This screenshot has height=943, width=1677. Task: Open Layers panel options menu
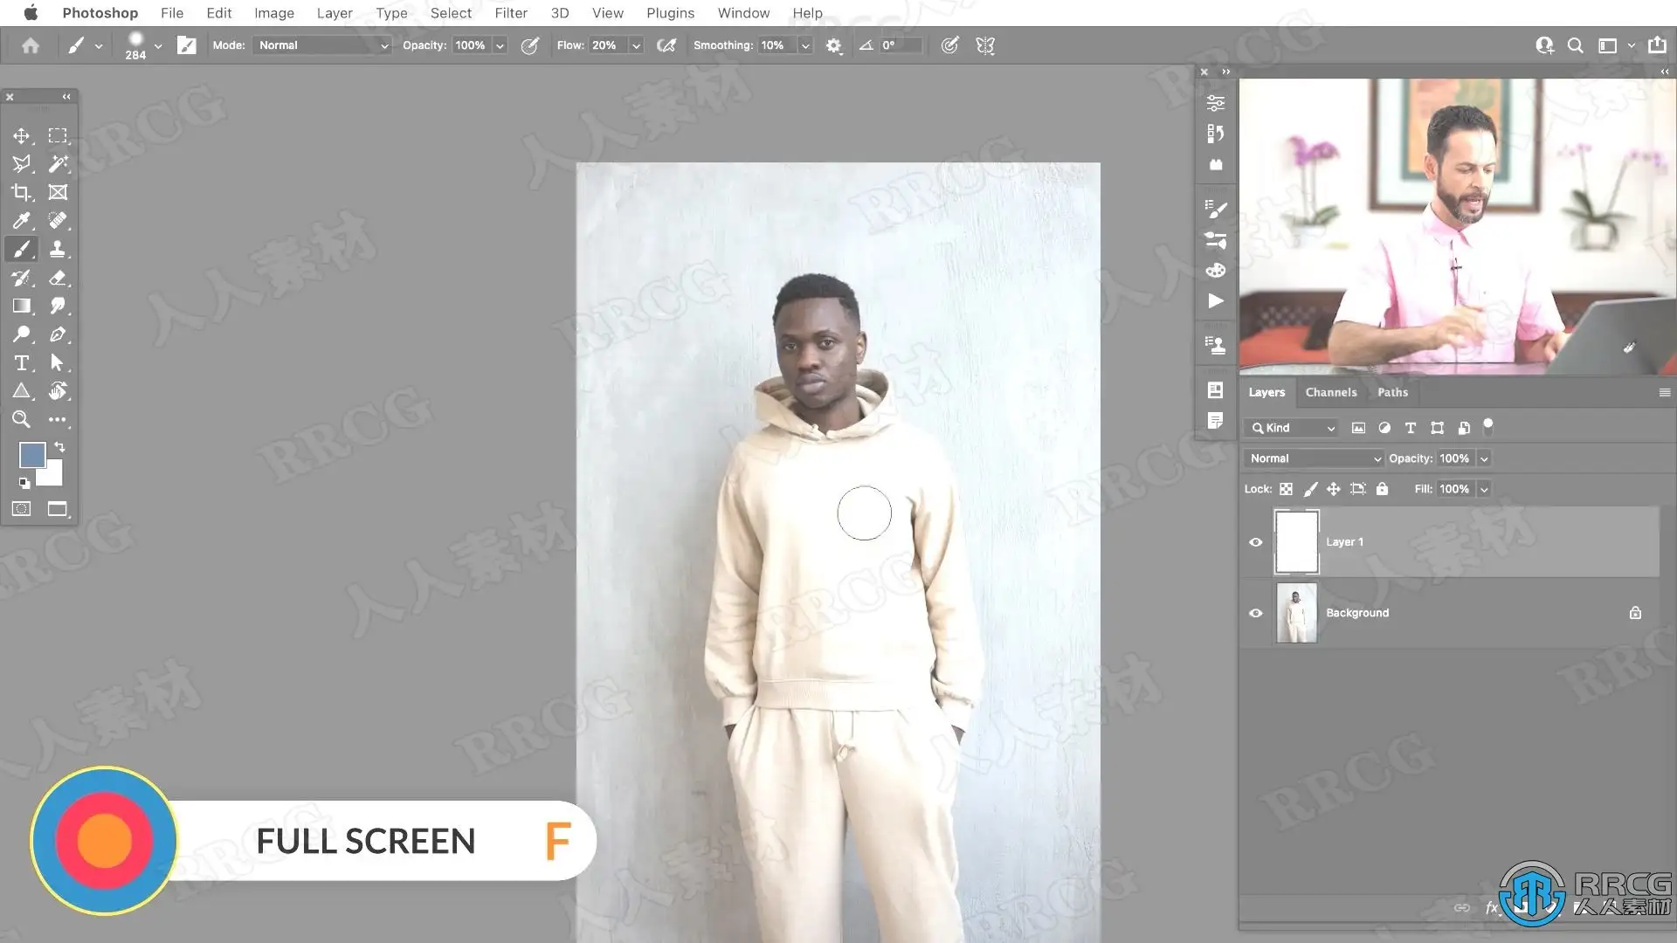click(1665, 393)
